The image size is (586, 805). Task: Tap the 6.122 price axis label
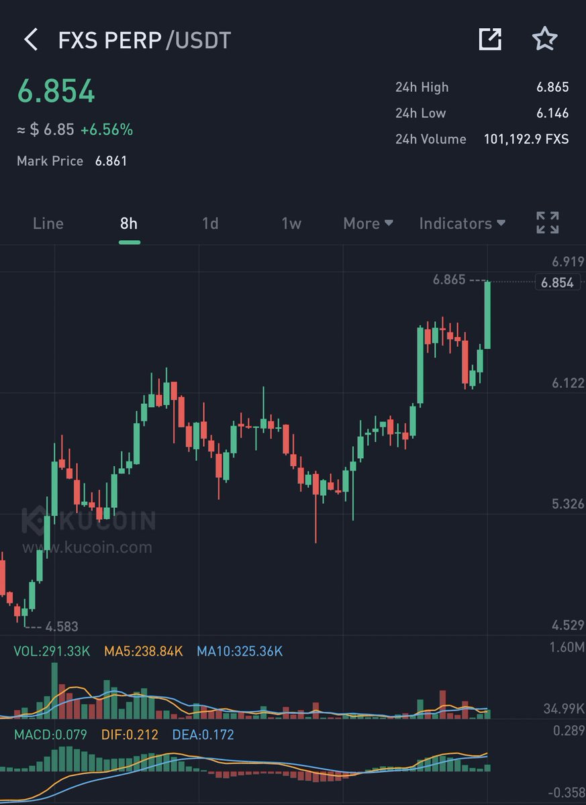[569, 383]
